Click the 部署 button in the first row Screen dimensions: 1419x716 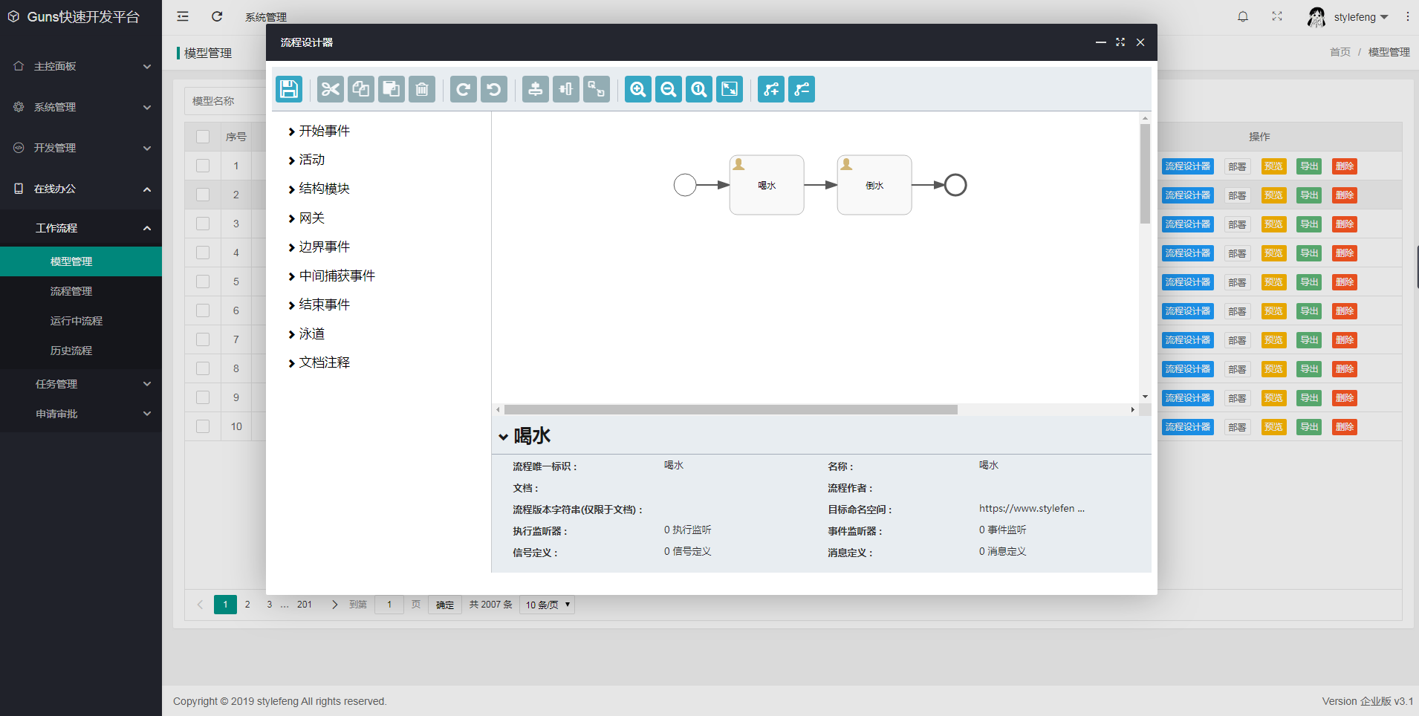pos(1237,166)
